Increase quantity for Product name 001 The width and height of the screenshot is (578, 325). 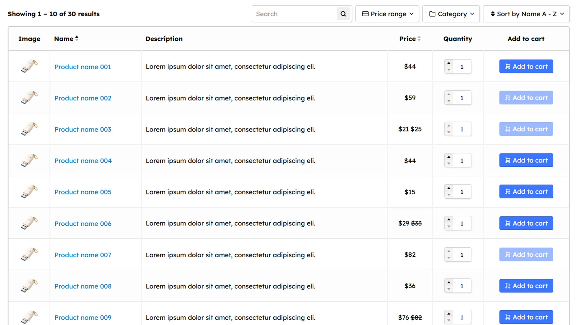(x=449, y=63)
